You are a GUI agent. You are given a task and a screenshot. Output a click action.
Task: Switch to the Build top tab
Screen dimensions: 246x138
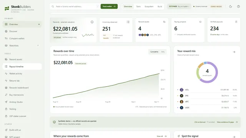[160, 7]
